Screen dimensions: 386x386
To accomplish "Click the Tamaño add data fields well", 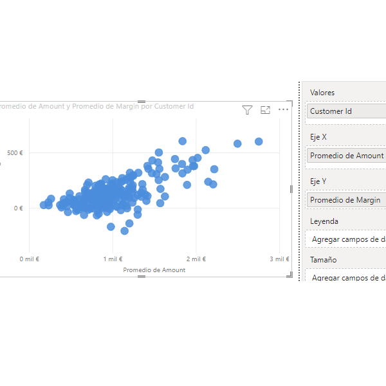I will coord(345,276).
